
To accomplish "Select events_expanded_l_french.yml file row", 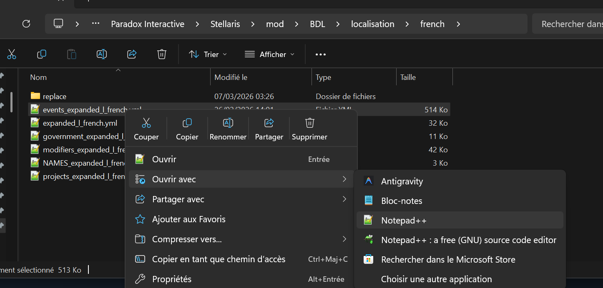I will pyautogui.click(x=239, y=110).
